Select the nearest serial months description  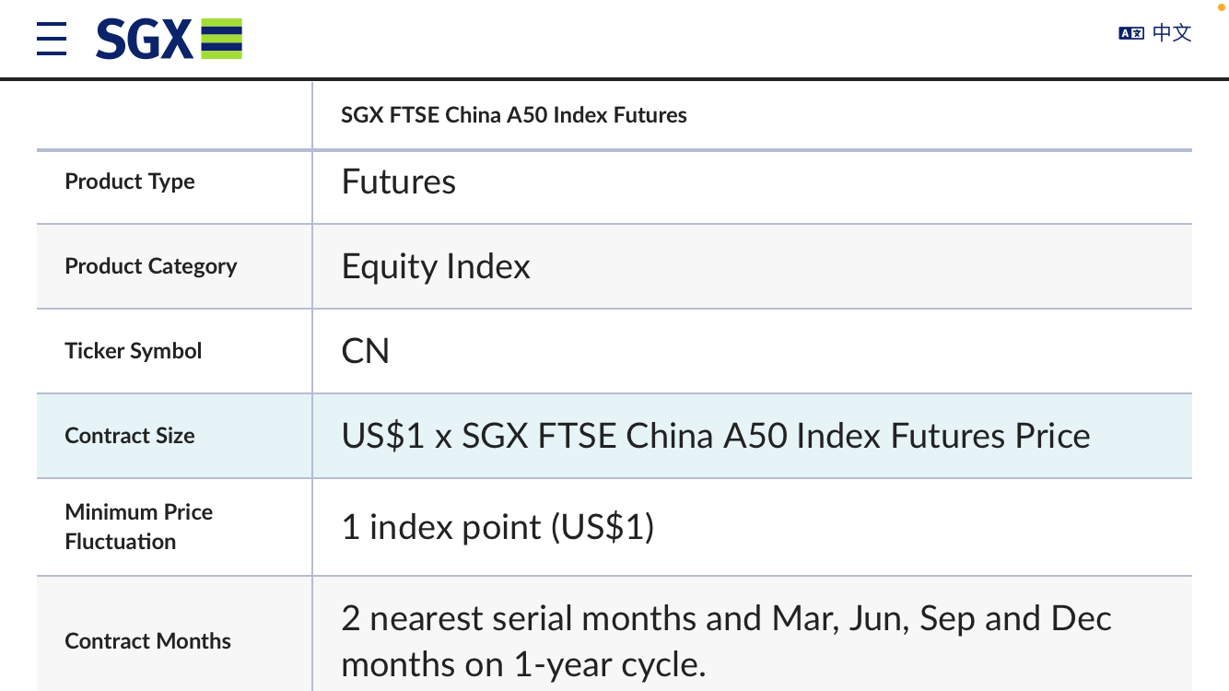[x=726, y=641]
